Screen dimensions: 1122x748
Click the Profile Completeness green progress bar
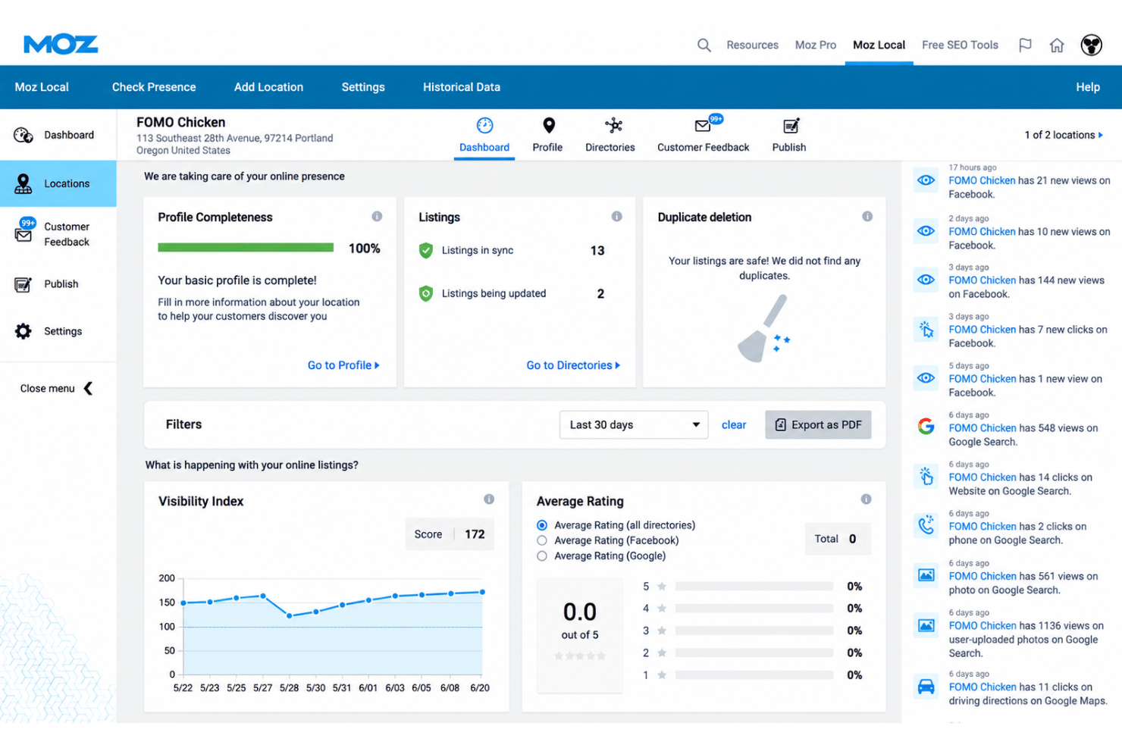pos(246,248)
